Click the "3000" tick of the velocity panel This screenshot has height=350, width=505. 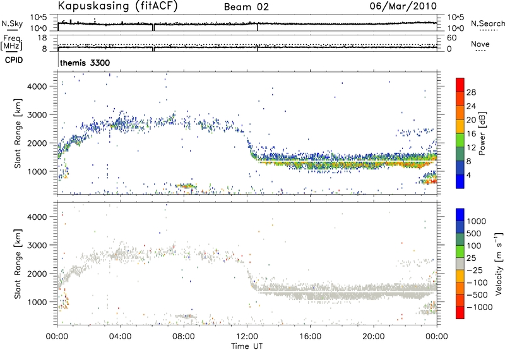38,245
